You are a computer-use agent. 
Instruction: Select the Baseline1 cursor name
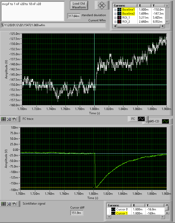[128, 10]
